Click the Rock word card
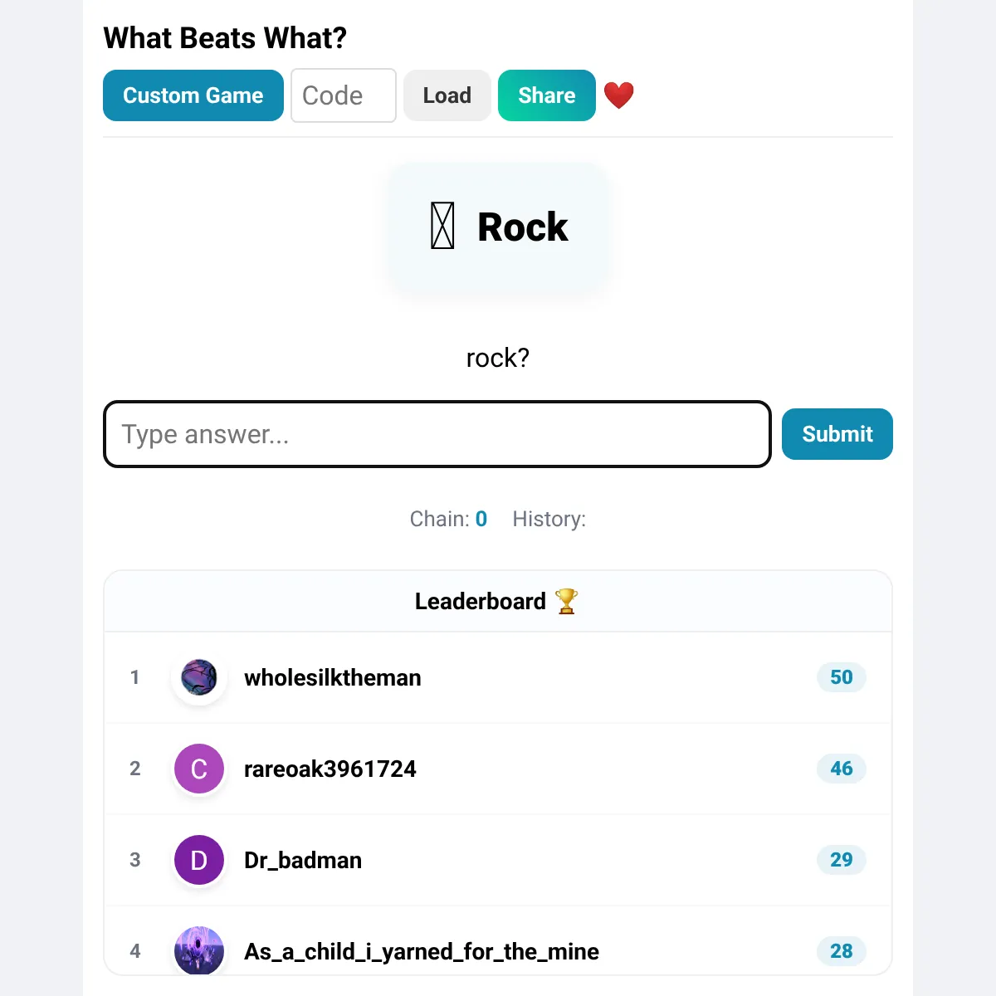 pyautogui.click(x=522, y=227)
